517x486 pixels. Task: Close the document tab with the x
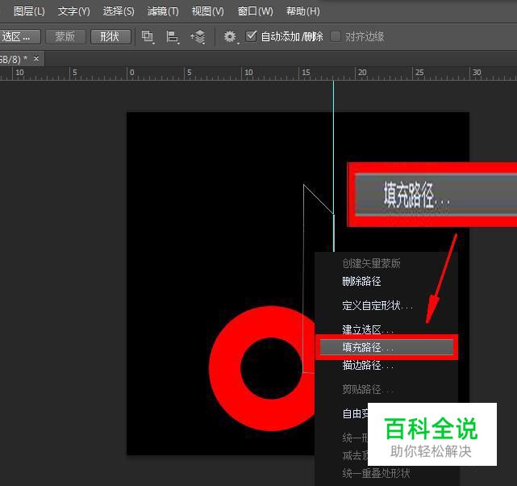click(36, 59)
